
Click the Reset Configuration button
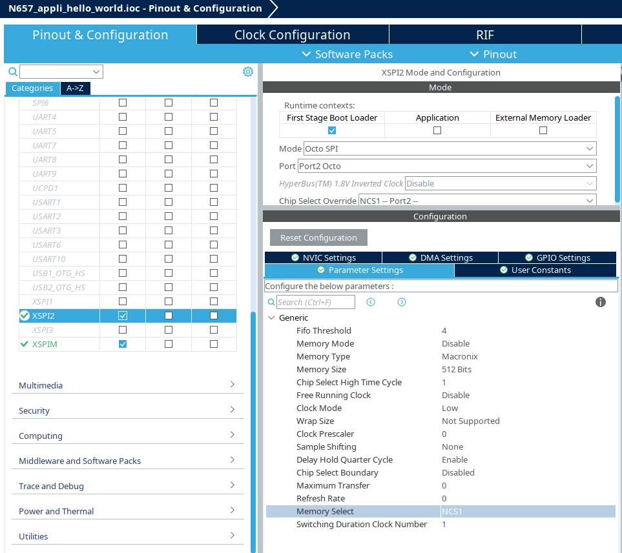pos(318,237)
